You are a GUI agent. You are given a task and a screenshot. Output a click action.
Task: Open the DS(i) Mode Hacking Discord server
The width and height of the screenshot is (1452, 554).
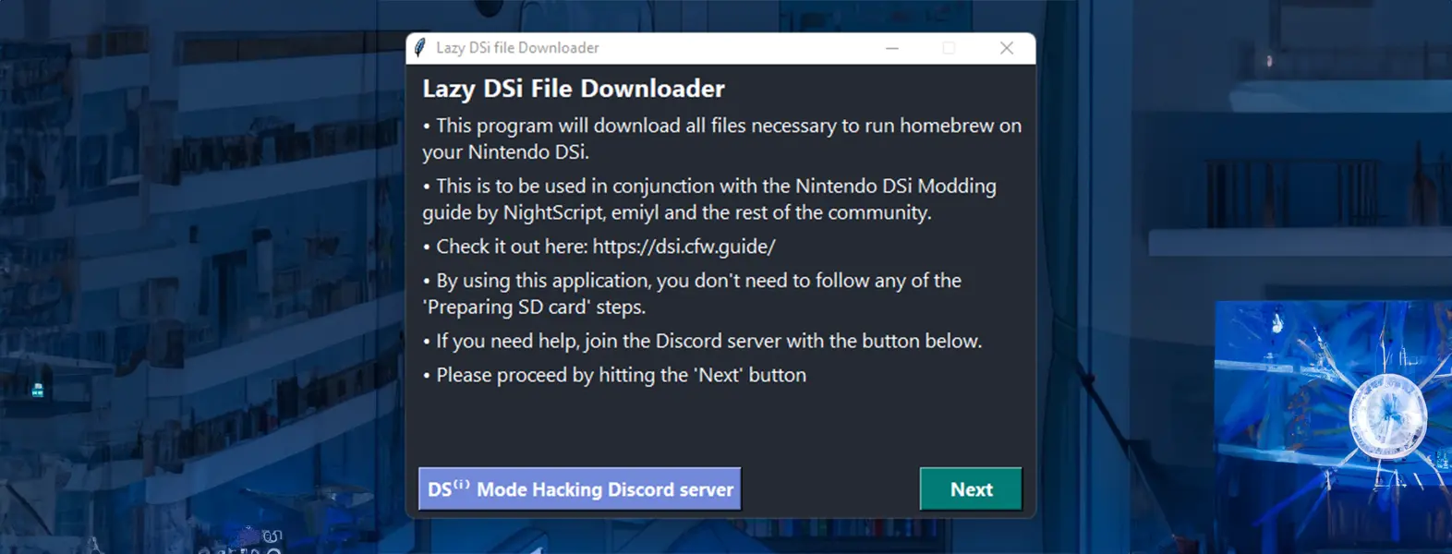(580, 488)
